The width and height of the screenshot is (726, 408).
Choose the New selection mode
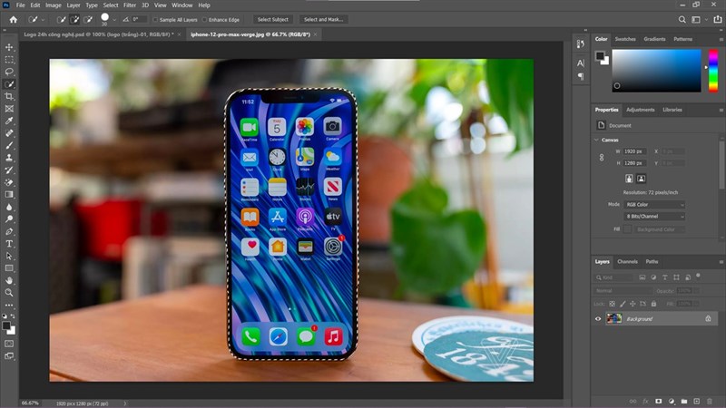point(61,19)
